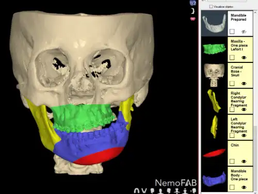258x194 pixels.
Task: Hide the Chin object
Action: pyautogui.click(x=244, y=161)
